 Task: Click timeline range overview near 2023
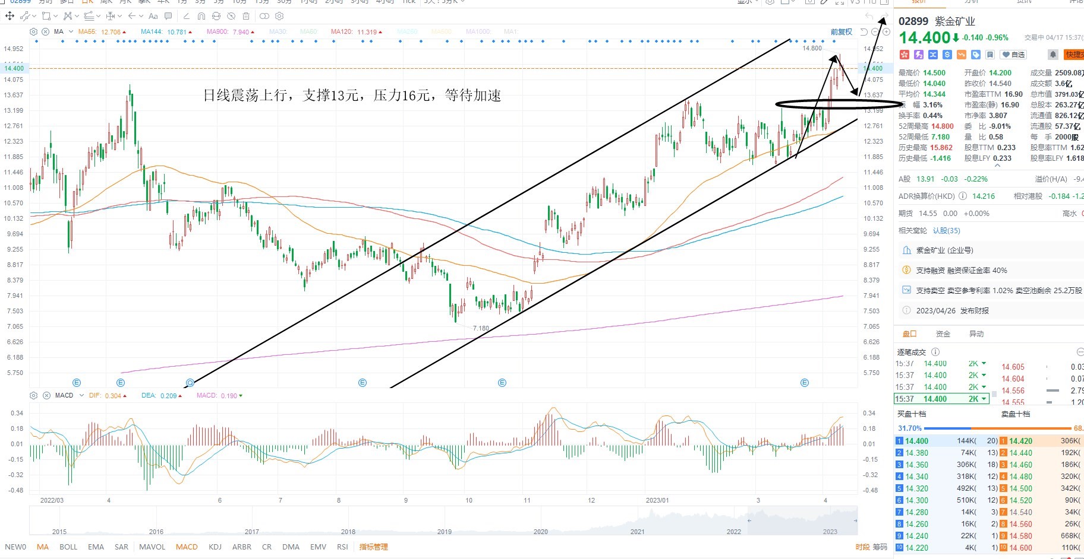click(x=830, y=531)
